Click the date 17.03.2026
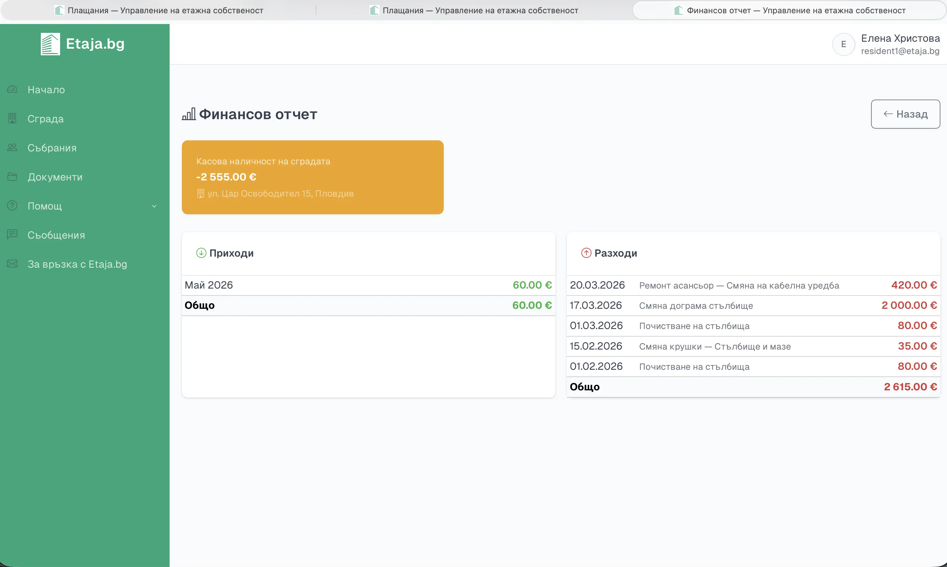The height and width of the screenshot is (567, 947). point(596,305)
